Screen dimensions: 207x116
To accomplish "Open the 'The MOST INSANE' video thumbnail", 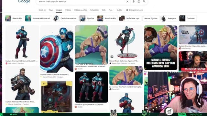I will click(x=193, y=61).
